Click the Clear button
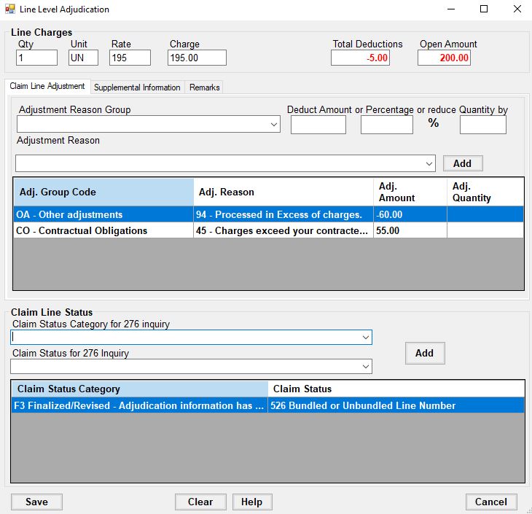 pyautogui.click(x=200, y=502)
